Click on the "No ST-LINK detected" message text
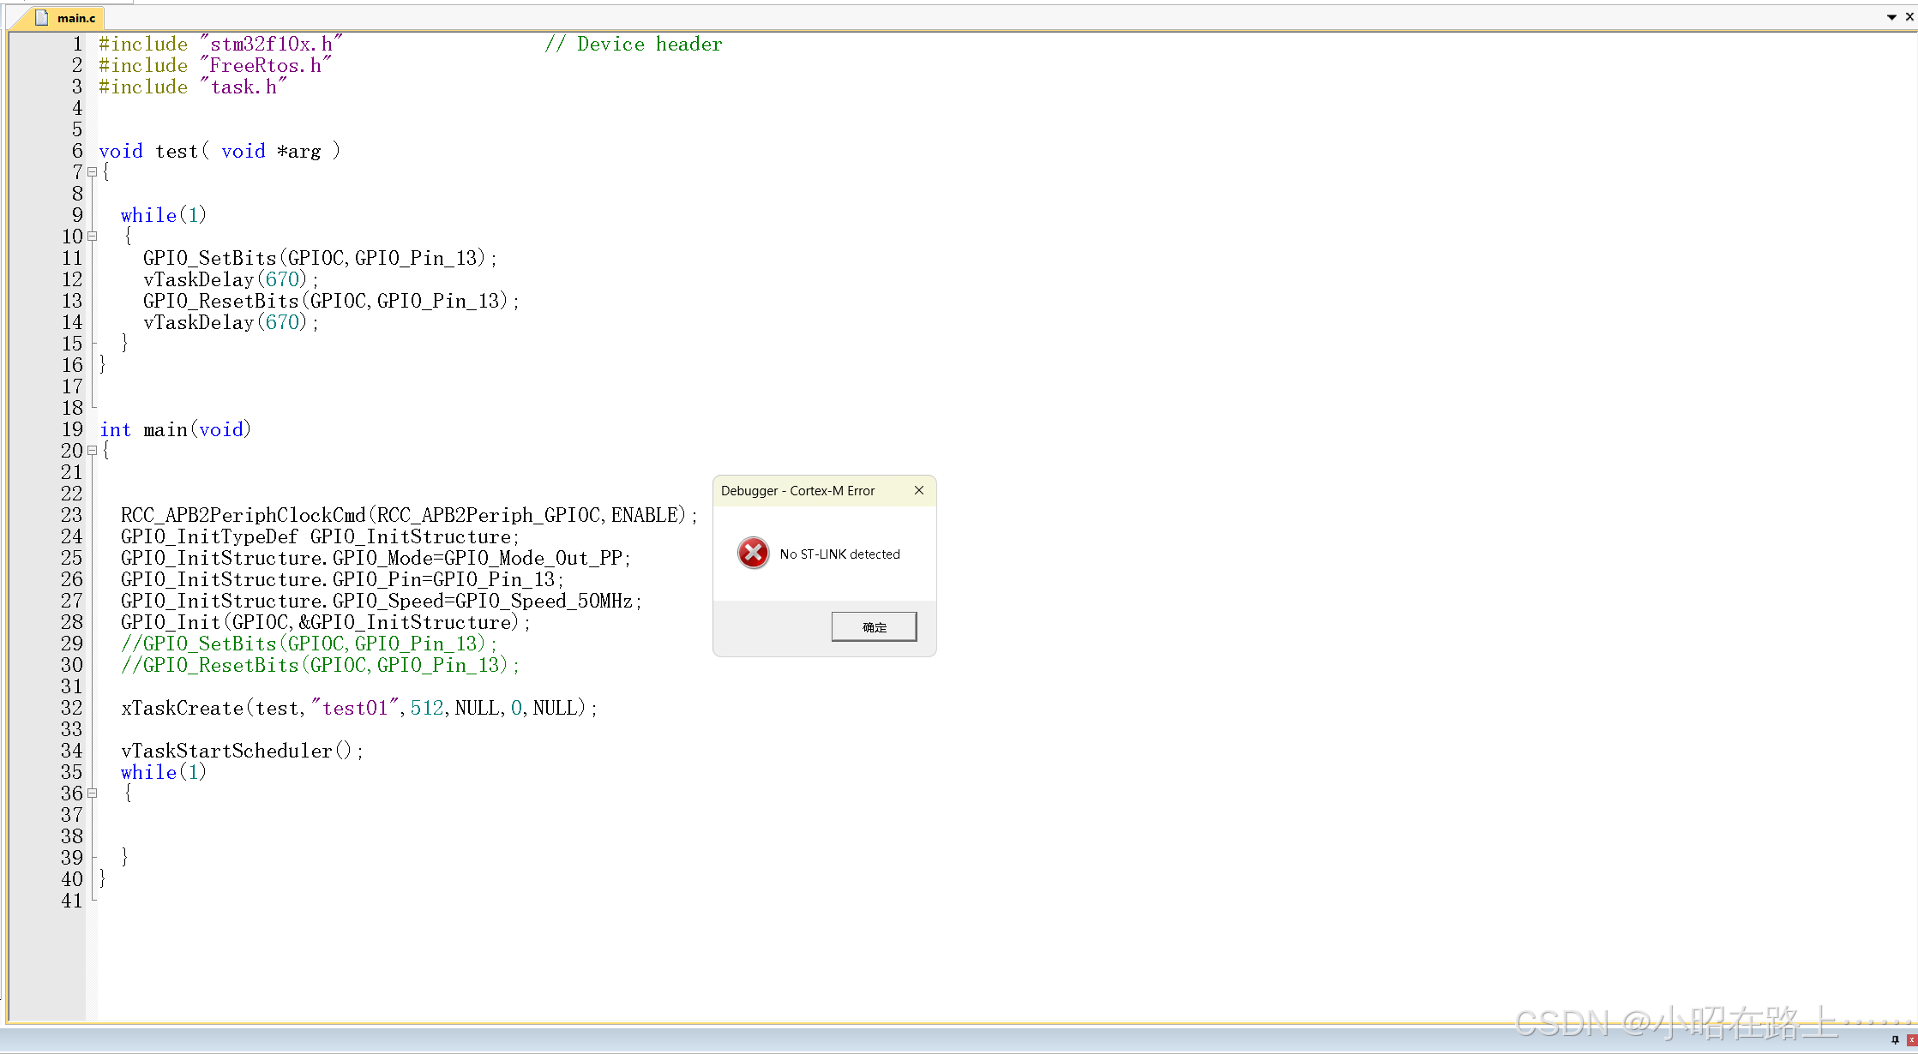Viewport: 1918px width, 1054px height. click(839, 554)
